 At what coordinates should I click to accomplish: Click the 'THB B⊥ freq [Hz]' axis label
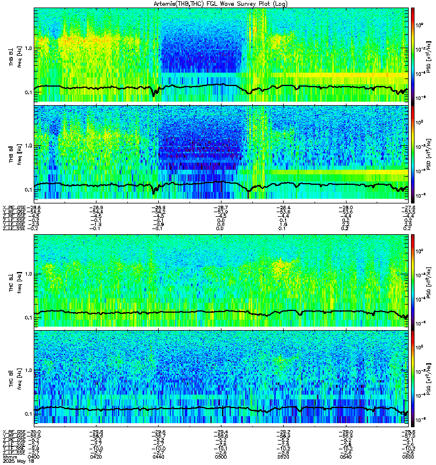pyautogui.click(x=15, y=56)
